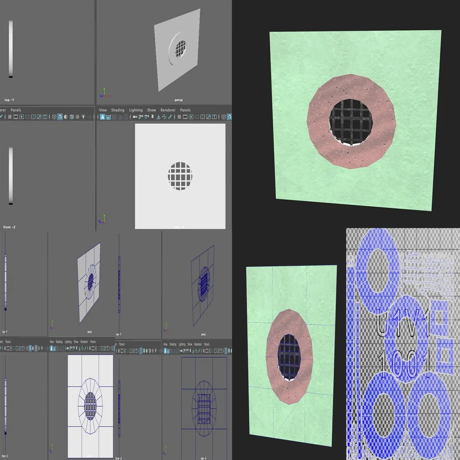Open the Renderer menu above the large side viewport

click(168, 110)
